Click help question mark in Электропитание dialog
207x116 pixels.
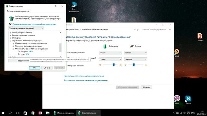(56, 6)
